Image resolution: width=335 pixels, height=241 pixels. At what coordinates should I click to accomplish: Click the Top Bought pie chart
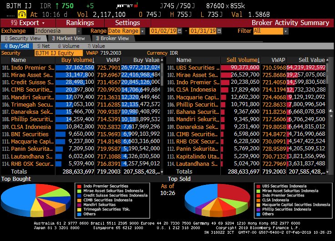(x=36, y=200)
